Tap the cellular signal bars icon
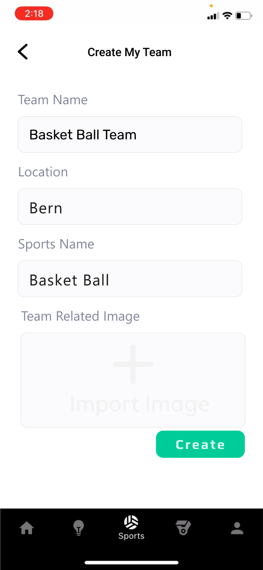Image resolution: width=263 pixels, height=570 pixels. pyautogui.click(x=213, y=16)
